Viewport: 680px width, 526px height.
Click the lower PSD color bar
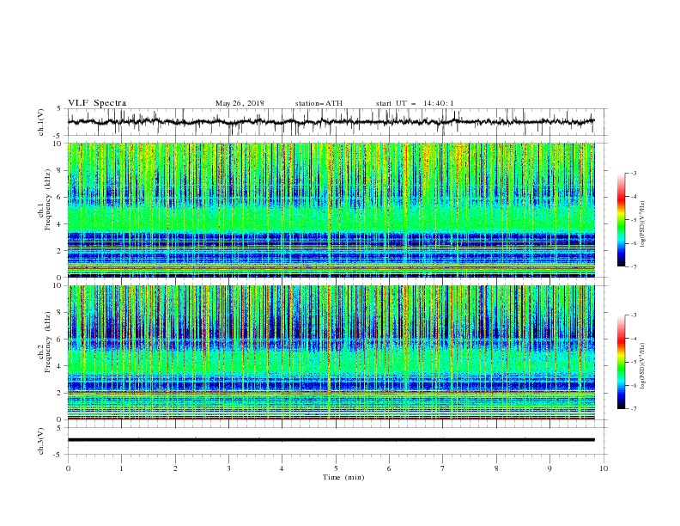click(621, 362)
